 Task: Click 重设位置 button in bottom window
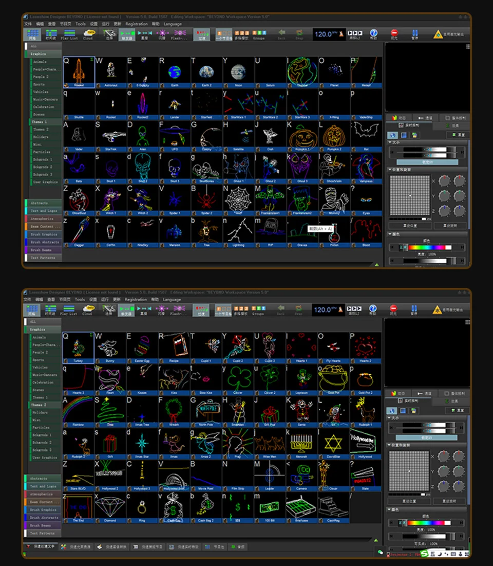click(x=409, y=501)
